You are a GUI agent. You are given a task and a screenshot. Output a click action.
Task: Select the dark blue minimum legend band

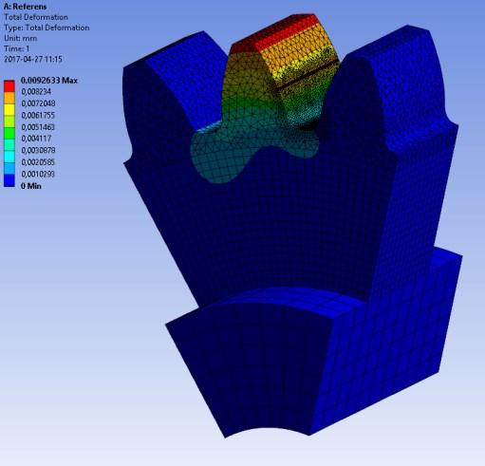click(x=9, y=180)
